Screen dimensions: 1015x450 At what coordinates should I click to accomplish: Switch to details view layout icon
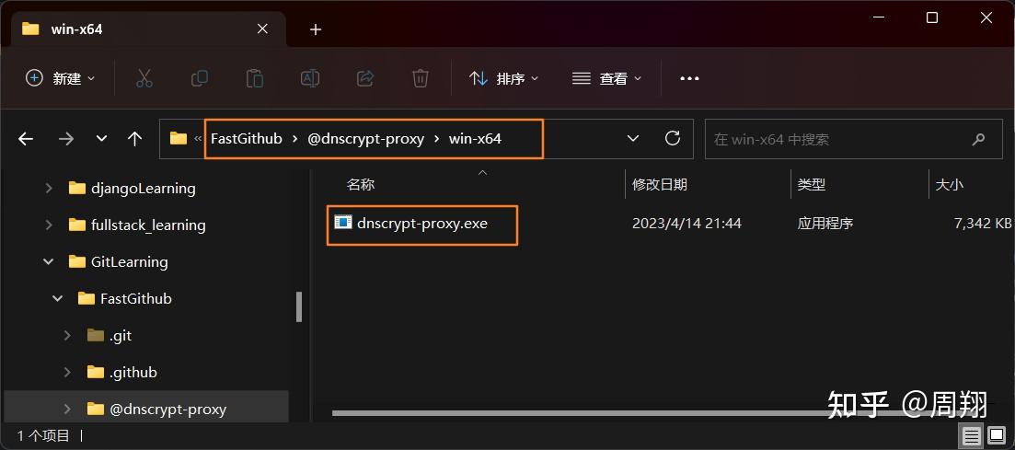tap(970, 436)
